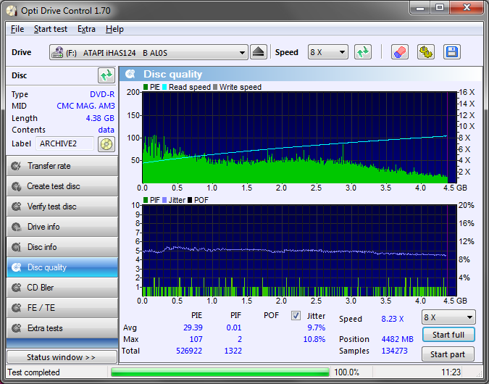Click the Extra tests sidebar icon

tap(16, 328)
